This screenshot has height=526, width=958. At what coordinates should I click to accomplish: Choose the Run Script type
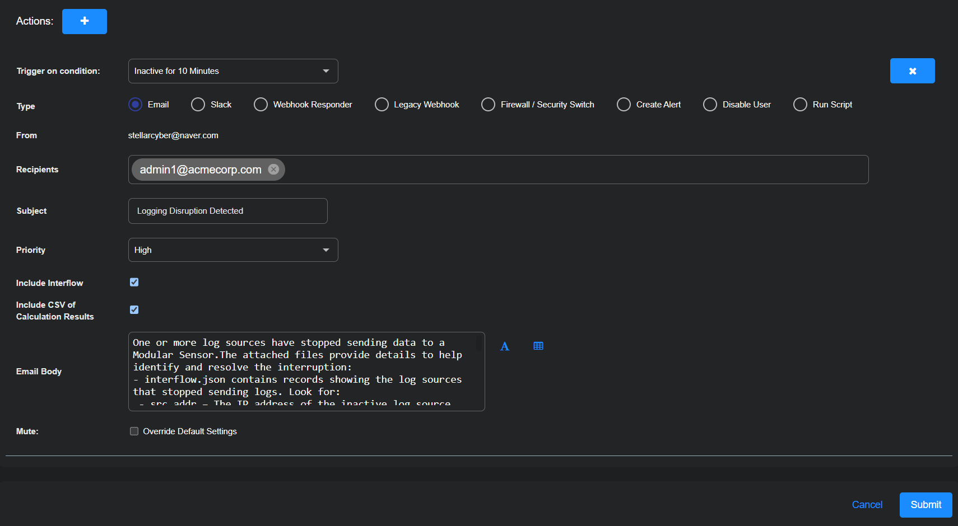pyautogui.click(x=799, y=104)
